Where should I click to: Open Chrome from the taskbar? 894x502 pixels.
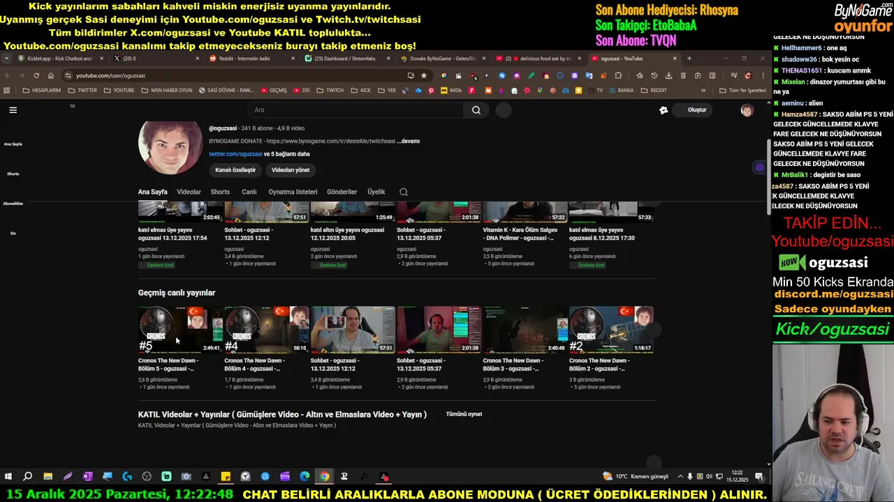pyautogui.click(x=325, y=477)
